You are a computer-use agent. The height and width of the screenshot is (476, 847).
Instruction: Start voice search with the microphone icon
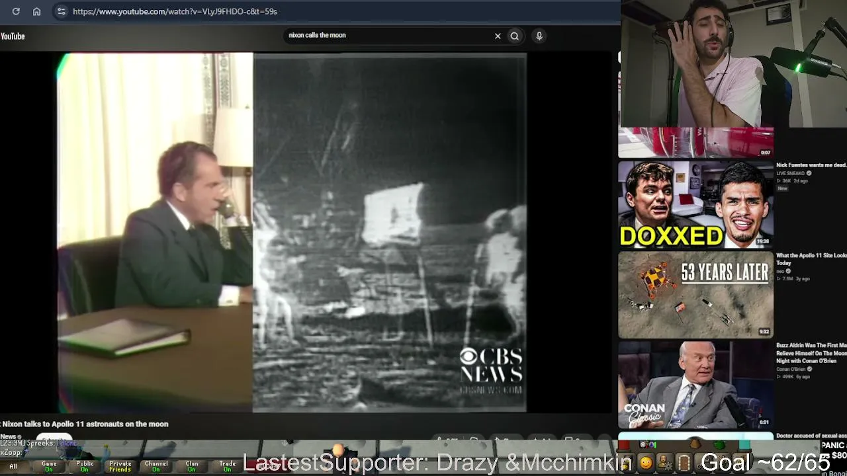[539, 36]
